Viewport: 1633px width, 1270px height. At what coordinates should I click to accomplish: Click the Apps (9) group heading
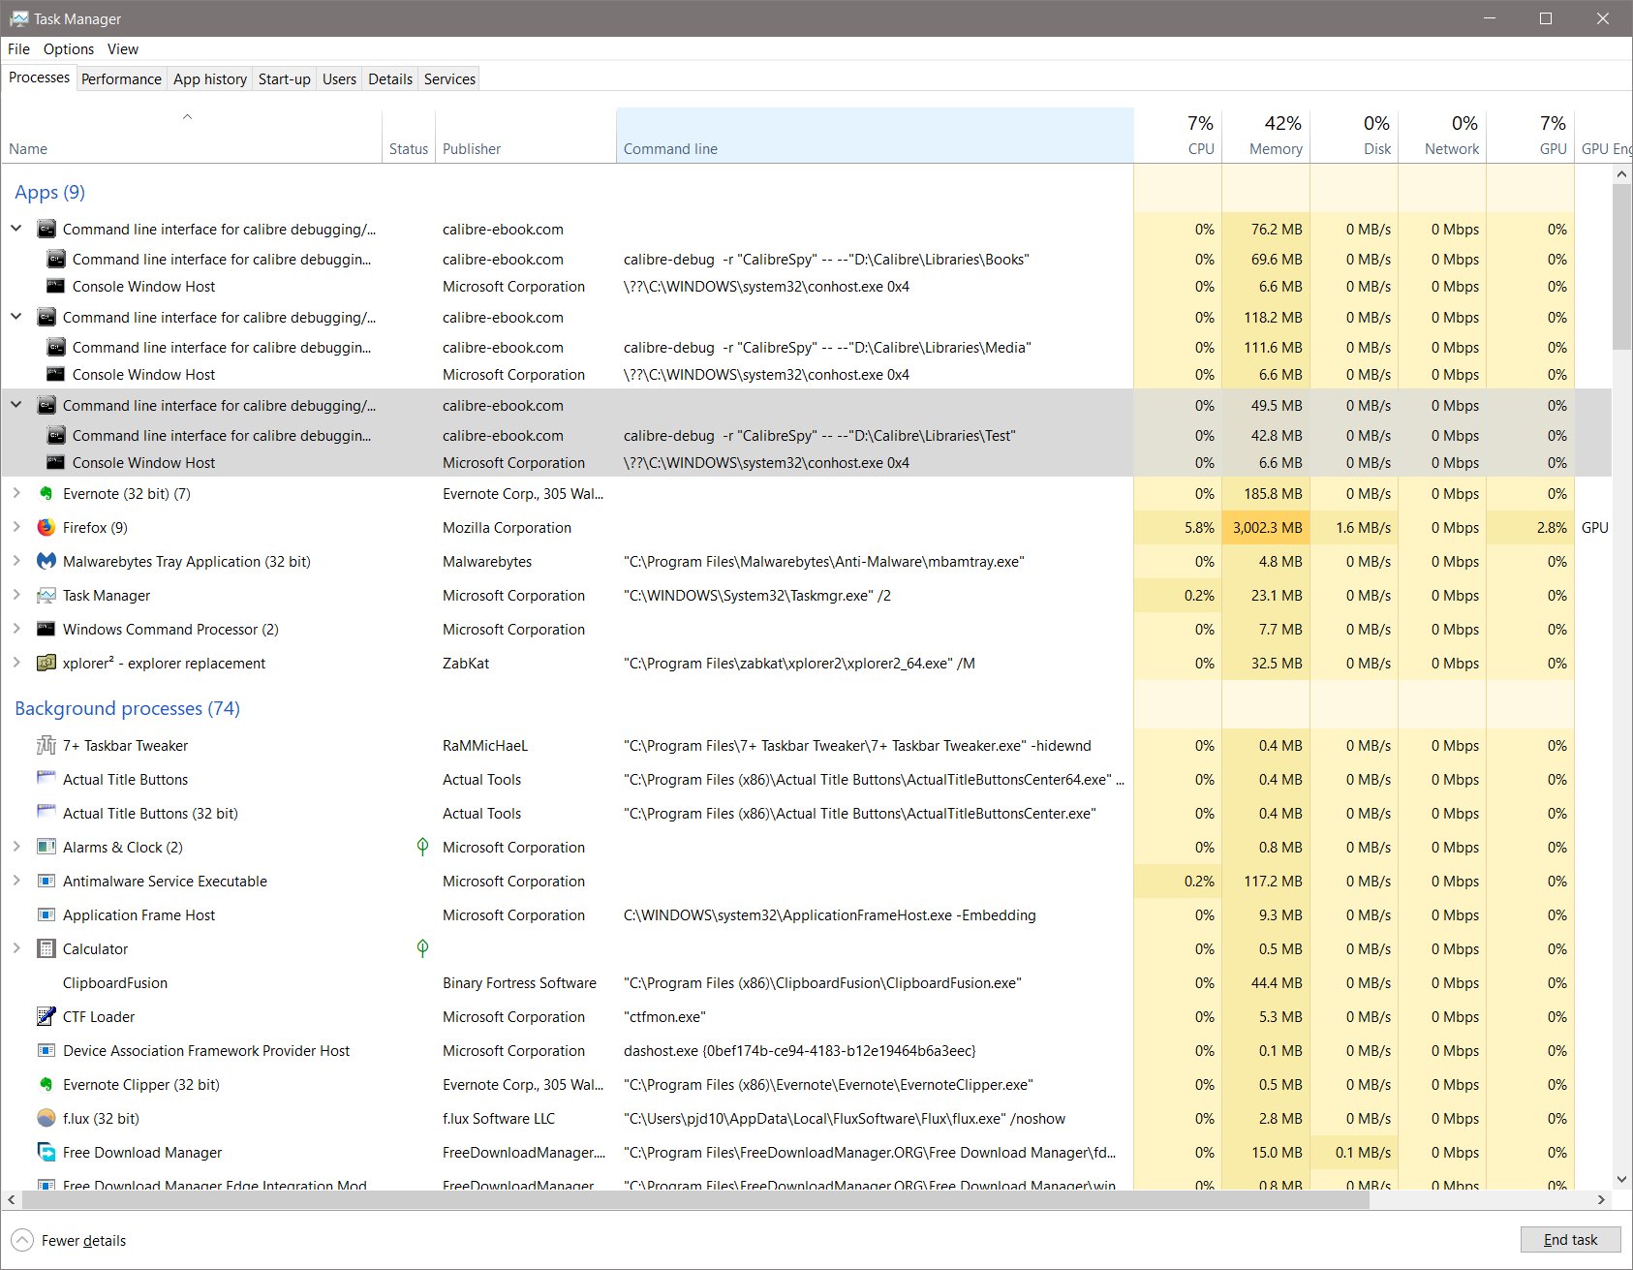pos(49,193)
